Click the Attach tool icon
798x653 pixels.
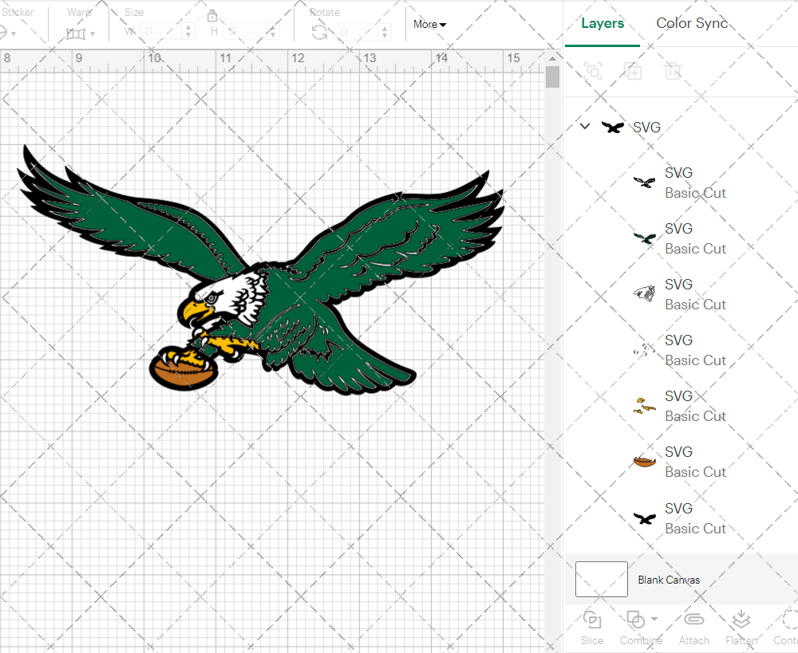coord(693,620)
